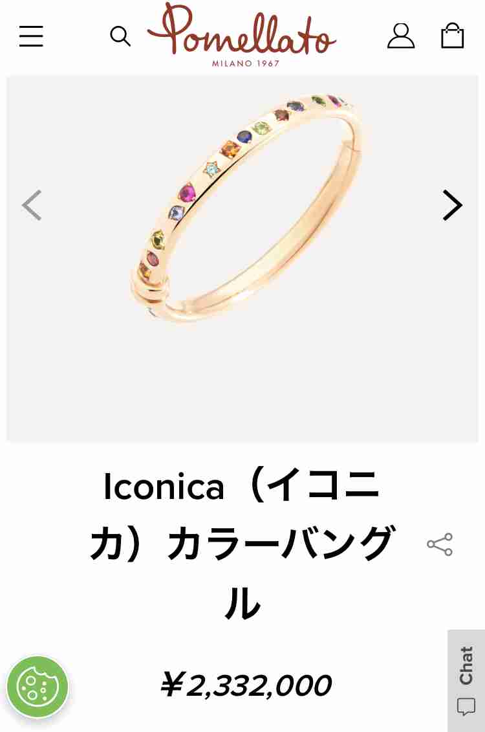Click the light blue star-set stone
The image size is (485, 732).
[x=212, y=168]
